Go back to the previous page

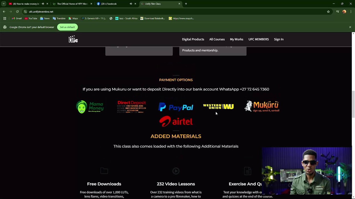click(4, 12)
